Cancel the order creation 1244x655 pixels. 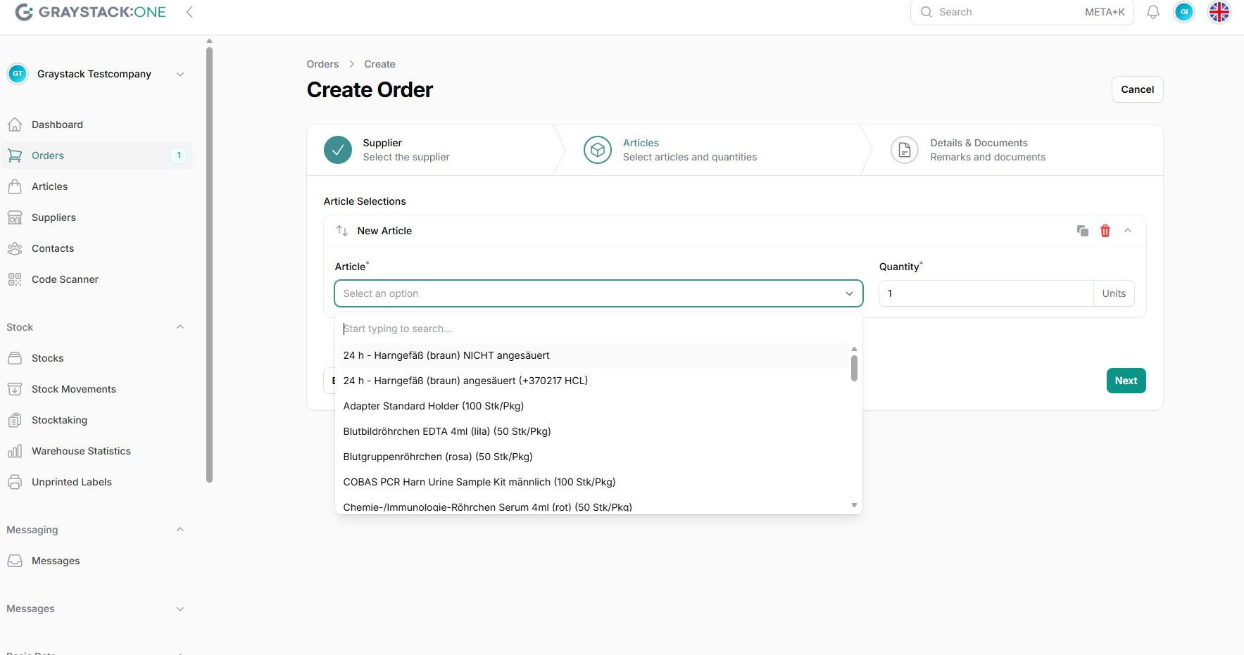pos(1137,89)
